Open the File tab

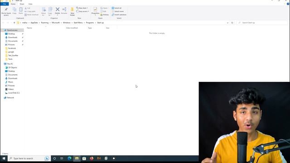(5, 4)
